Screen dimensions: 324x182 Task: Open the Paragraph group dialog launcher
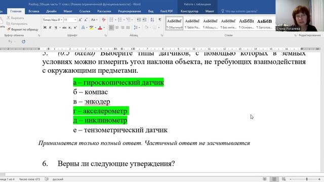(161, 35)
